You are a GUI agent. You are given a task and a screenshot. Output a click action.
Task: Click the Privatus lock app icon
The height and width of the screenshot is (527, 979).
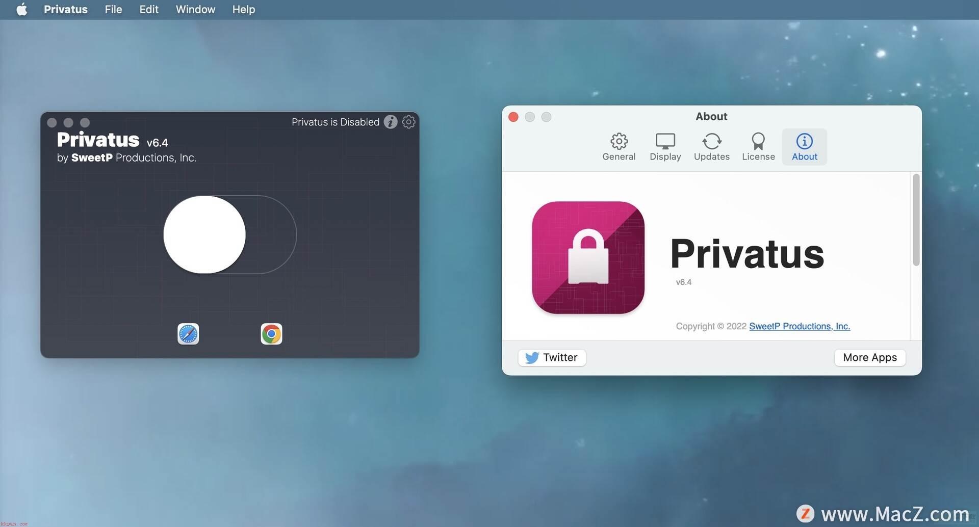click(588, 257)
